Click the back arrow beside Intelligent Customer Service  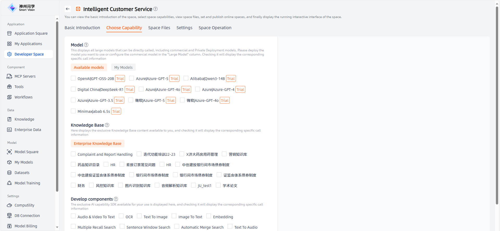click(x=68, y=9)
